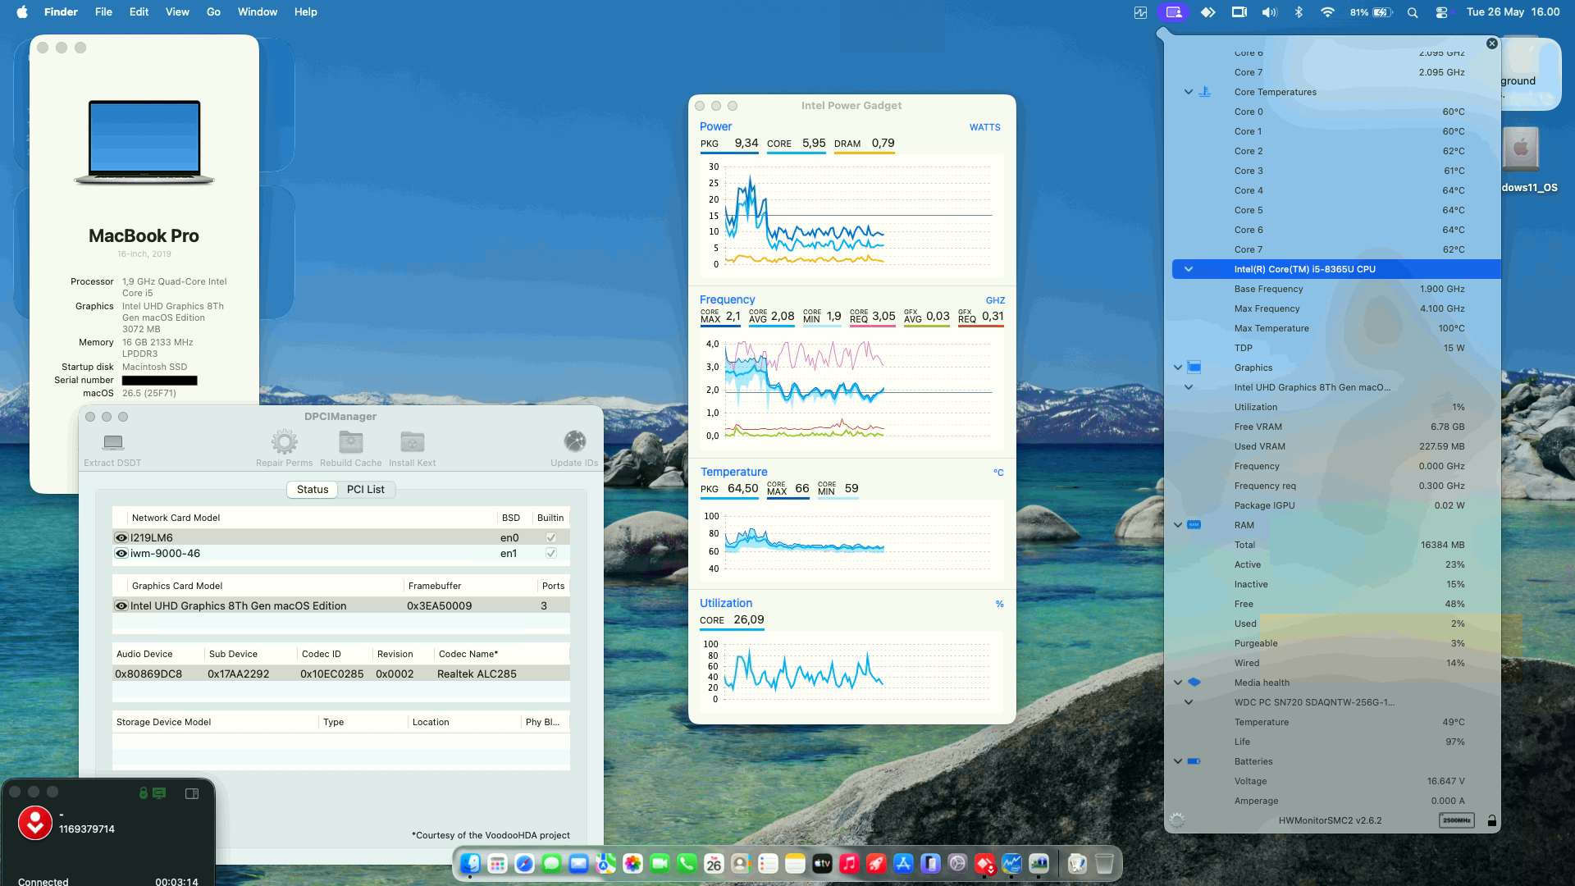Select the dows11_OS drive icon on the desktop
1575x886 pixels.
tap(1522, 148)
